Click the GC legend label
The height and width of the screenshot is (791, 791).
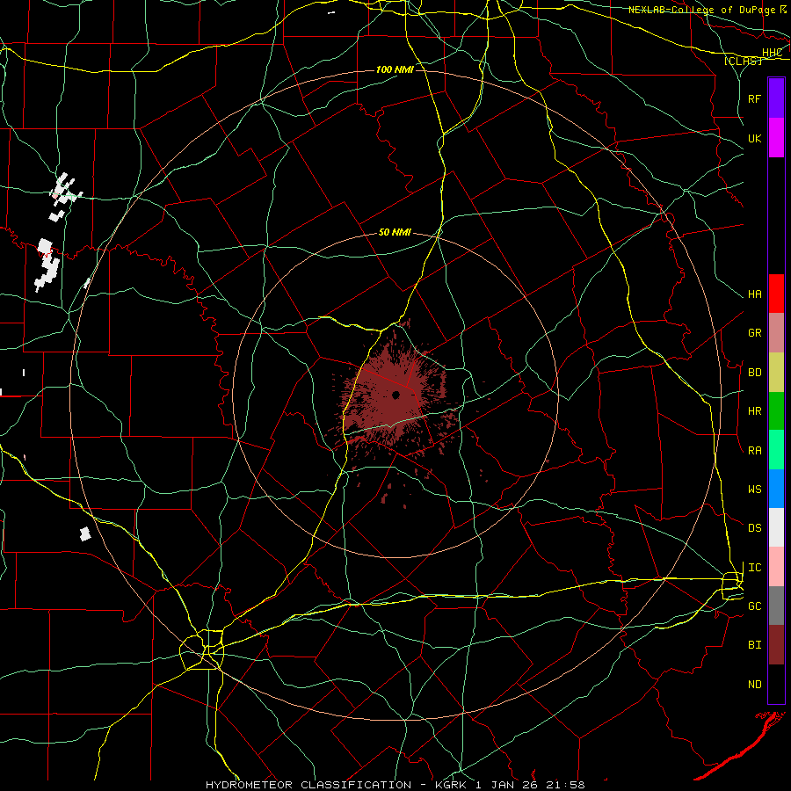pos(754,606)
